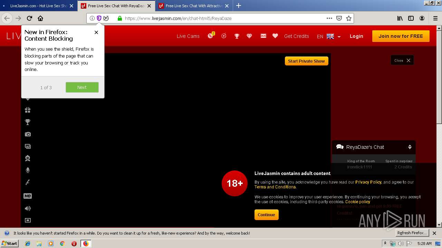Go to the Firefox home page

click(40, 18)
